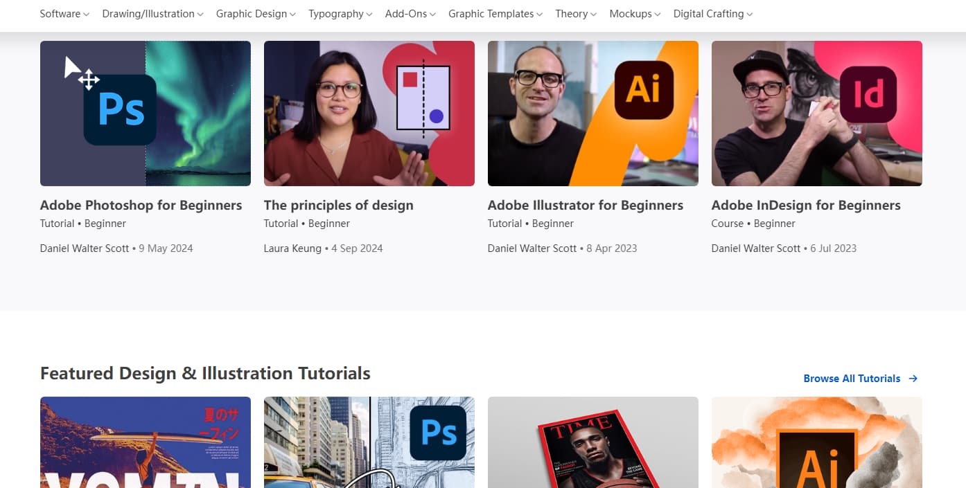Click the Adobe Illustrator for Beginners title
The height and width of the screenshot is (488, 966).
pos(586,206)
